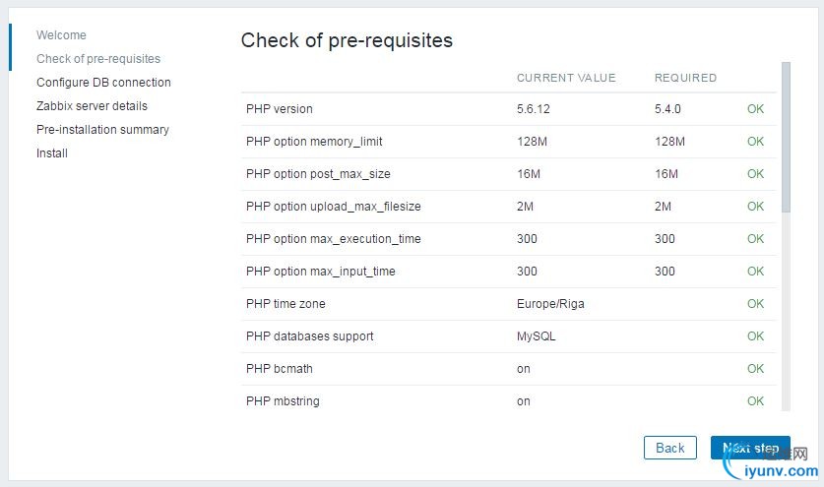Click OK status for PHP bcmath
Image resolution: width=824 pixels, height=487 pixels.
coord(755,369)
